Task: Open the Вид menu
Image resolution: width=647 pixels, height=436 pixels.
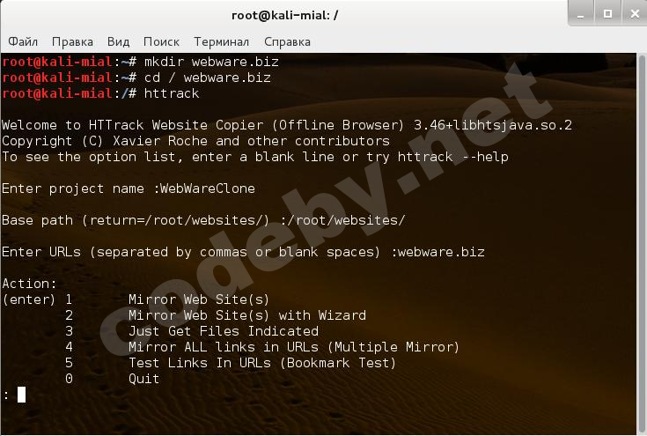Action: 118,41
